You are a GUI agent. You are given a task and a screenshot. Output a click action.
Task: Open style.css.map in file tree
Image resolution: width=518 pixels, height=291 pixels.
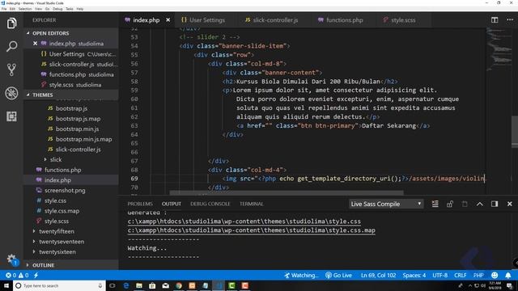pos(62,211)
